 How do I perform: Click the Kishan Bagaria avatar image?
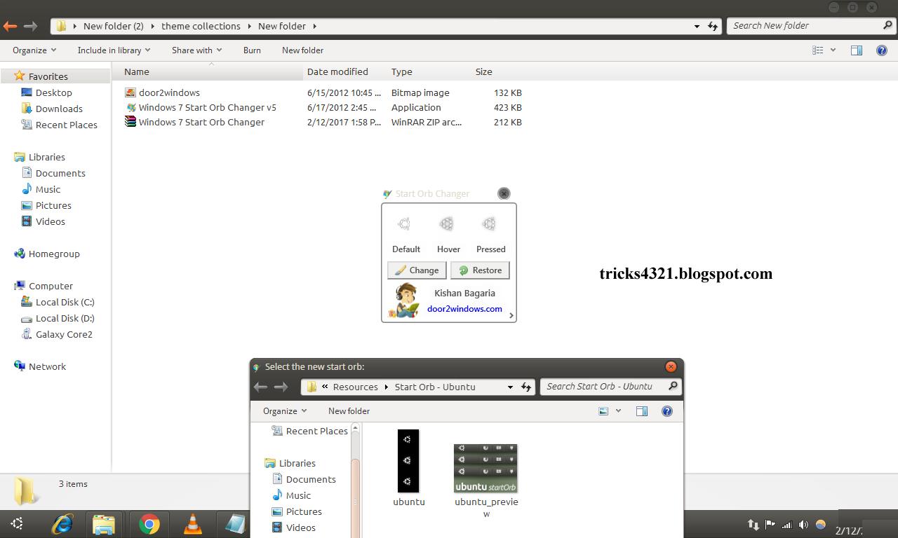404,301
